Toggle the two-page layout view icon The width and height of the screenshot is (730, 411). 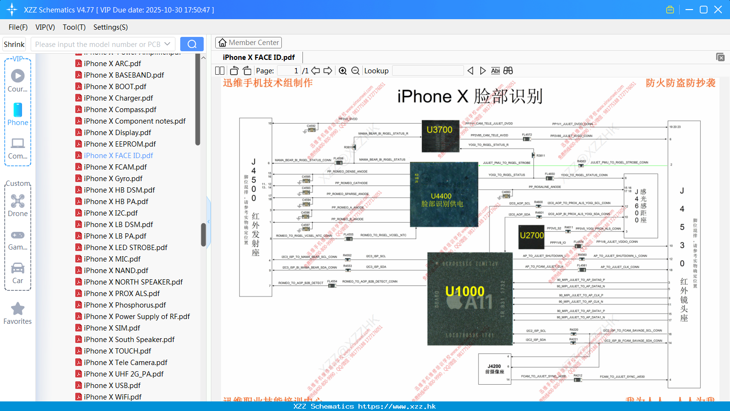coord(220,71)
